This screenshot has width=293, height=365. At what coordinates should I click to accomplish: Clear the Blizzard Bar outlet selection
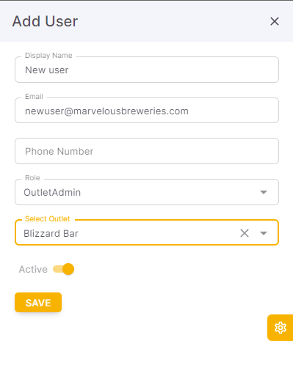tap(245, 233)
